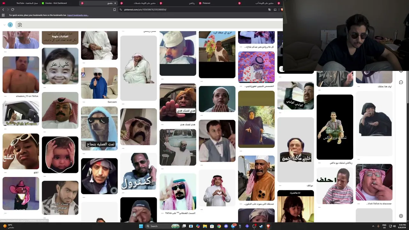Open Discord from the taskbar

(226, 226)
